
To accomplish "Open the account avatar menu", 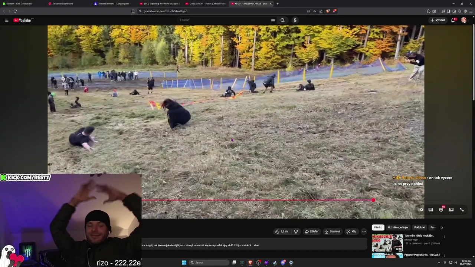I will click(x=463, y=20).
